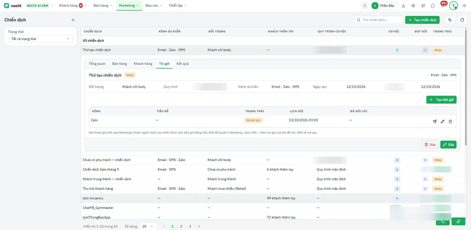The image size is (471, 230).
Task: Open the settings gear icon
Action: click(x=413, y=6)
